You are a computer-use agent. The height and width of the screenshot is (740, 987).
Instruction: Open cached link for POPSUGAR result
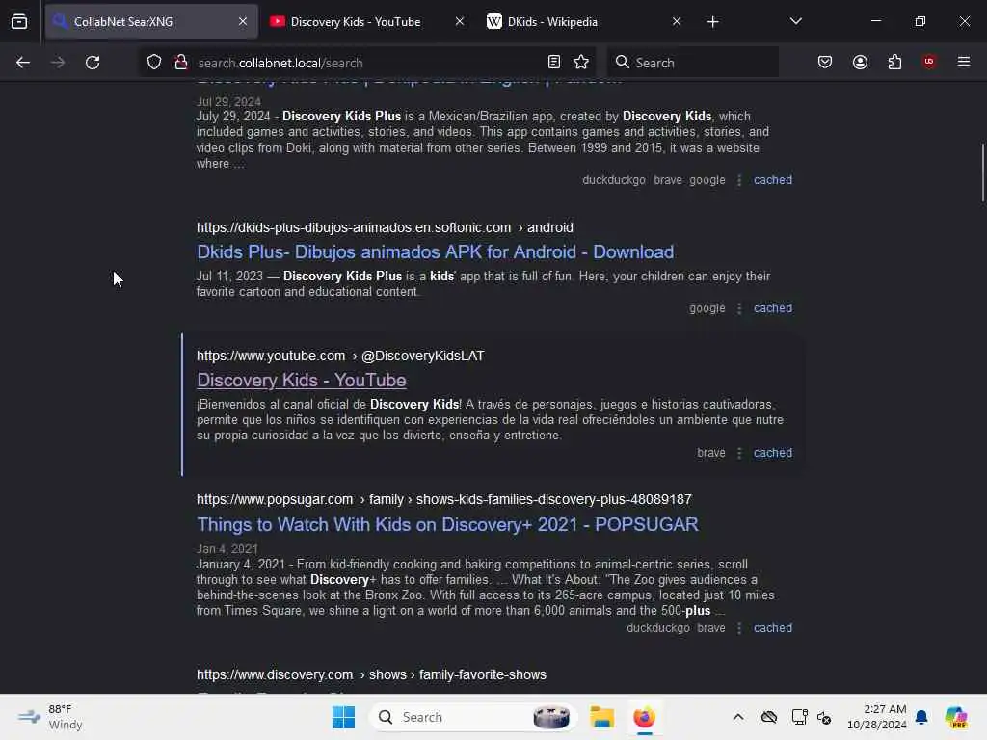pyautogui.click(x=773, y=628)
